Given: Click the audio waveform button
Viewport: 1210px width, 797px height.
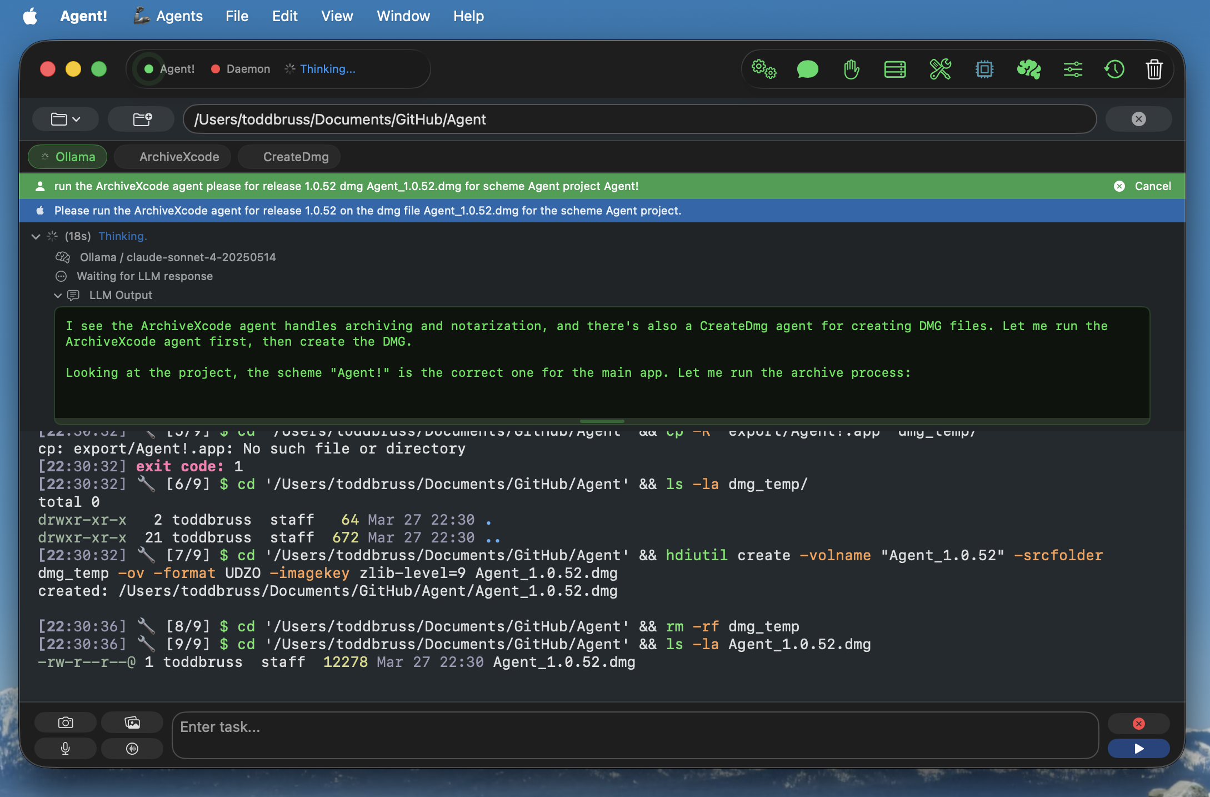Looking at the screenshot, I should click(132, 749).
